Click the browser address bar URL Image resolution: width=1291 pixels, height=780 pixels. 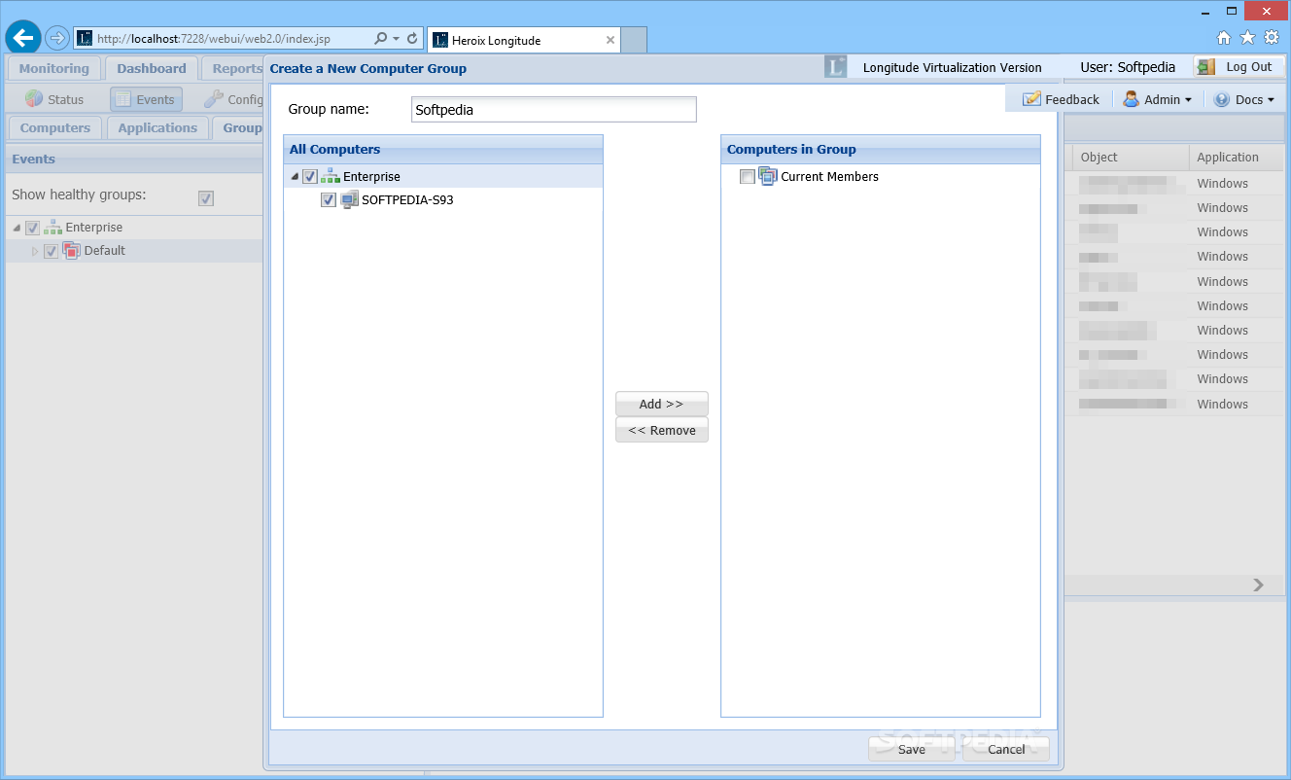click(214, 39)
